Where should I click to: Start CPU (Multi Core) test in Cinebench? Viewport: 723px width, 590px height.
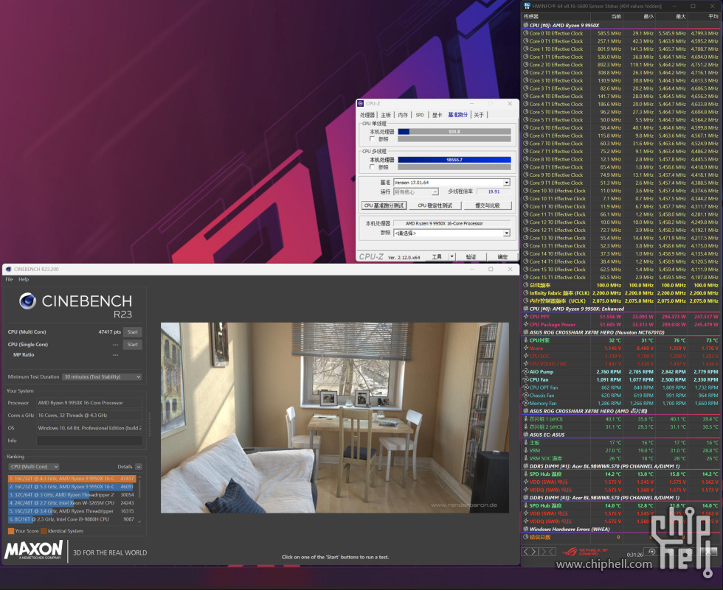[132, 331]
